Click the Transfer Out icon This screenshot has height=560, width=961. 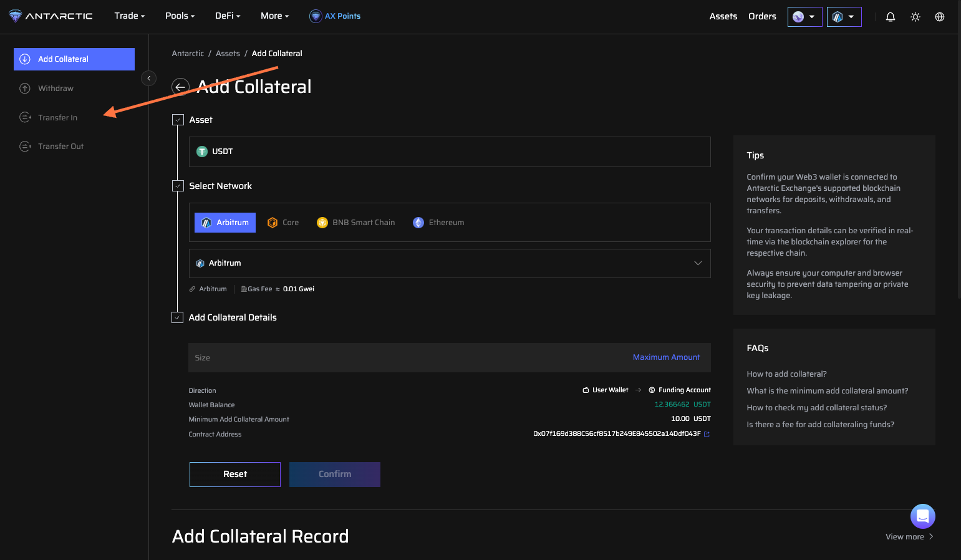tap(25, 147)
